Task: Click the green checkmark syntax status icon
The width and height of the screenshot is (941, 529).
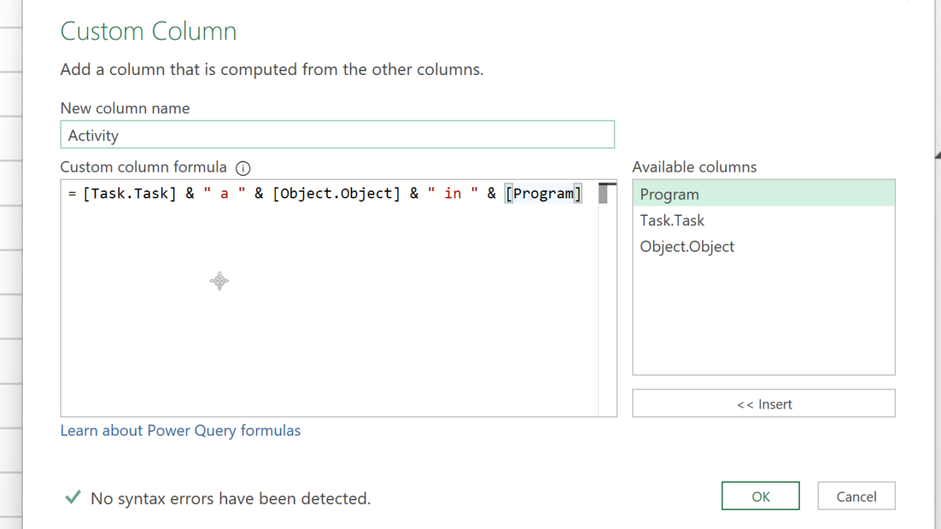Action: point(72,497)
